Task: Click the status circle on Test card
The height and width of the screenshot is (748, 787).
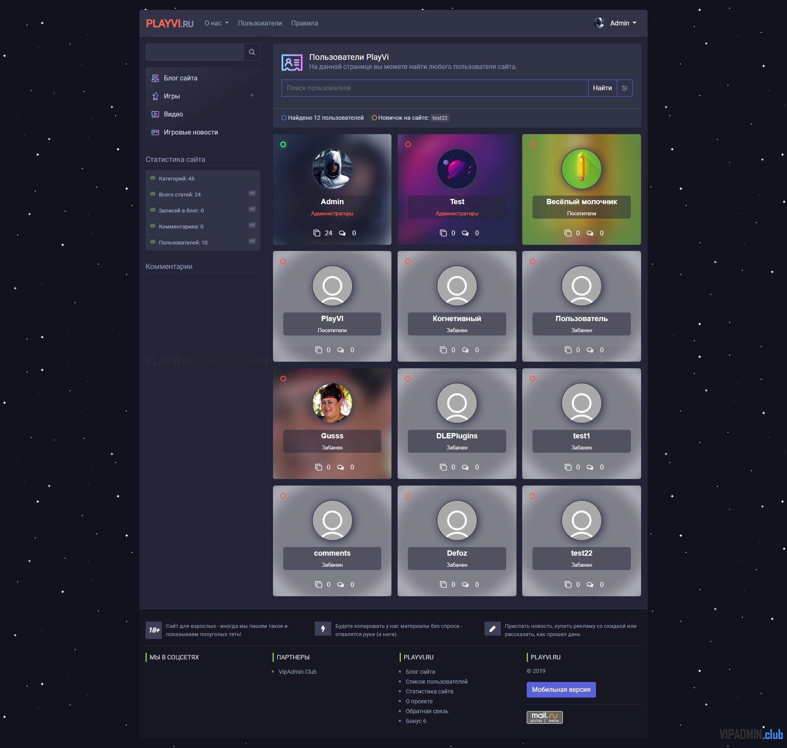Action: point(408,145)
